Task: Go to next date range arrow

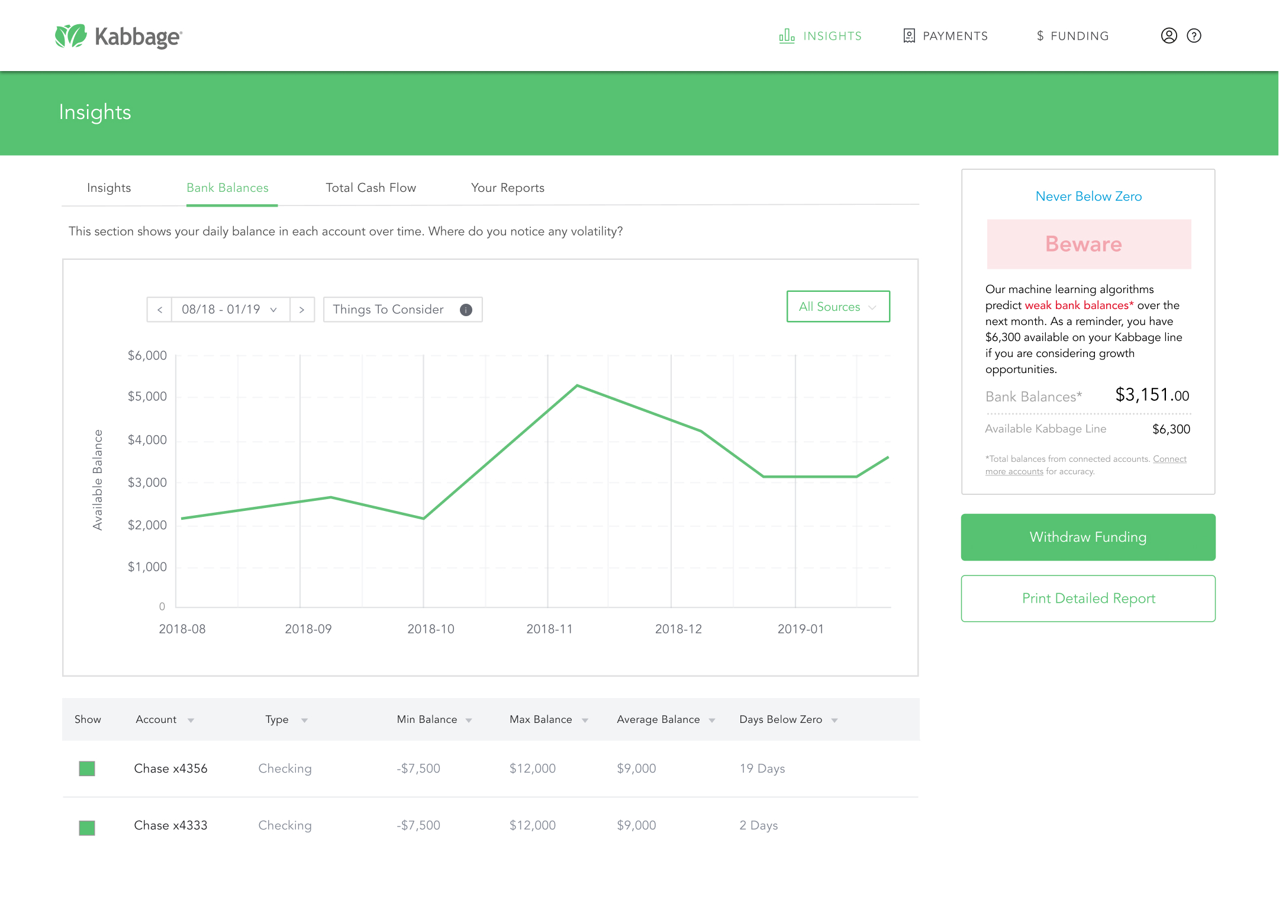Action: pyautogui.click(x=302, y=310)
